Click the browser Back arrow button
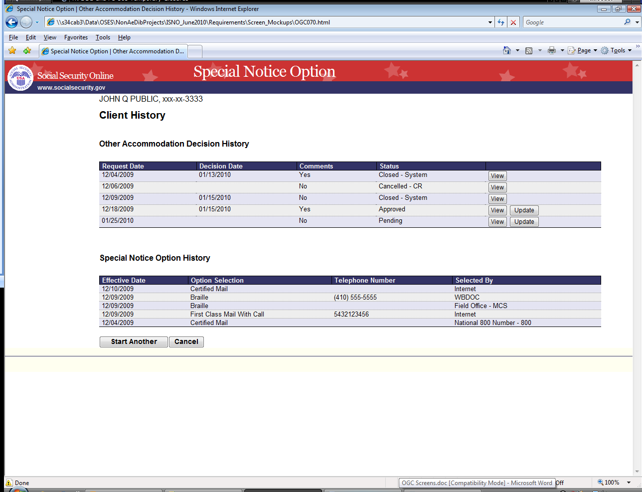 (x=11, y=22)
